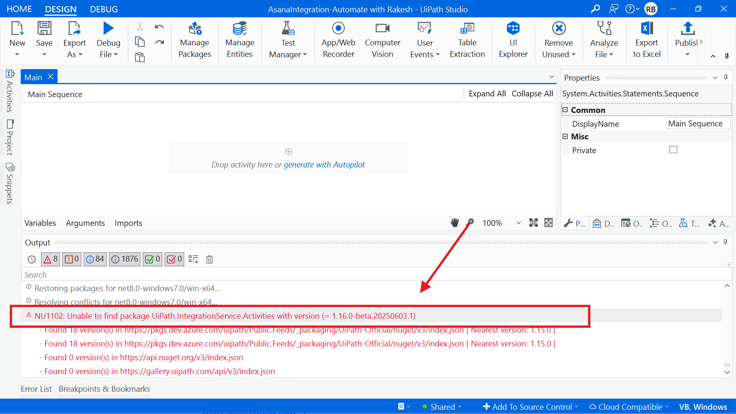Toggle passed tests filter in Output

152,259
